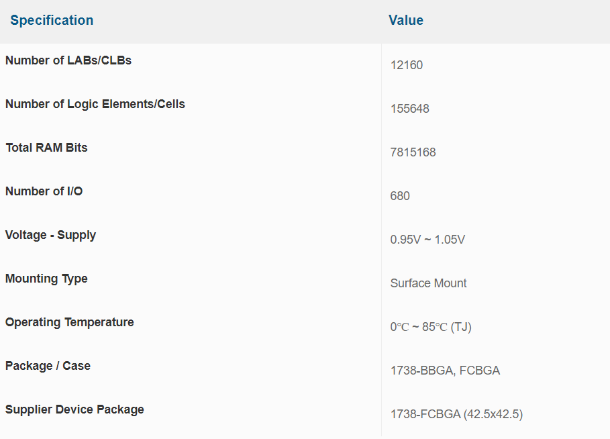The image size is (610, 439).
Task: Select the Surface Mount value
Action: coord(428,283)
